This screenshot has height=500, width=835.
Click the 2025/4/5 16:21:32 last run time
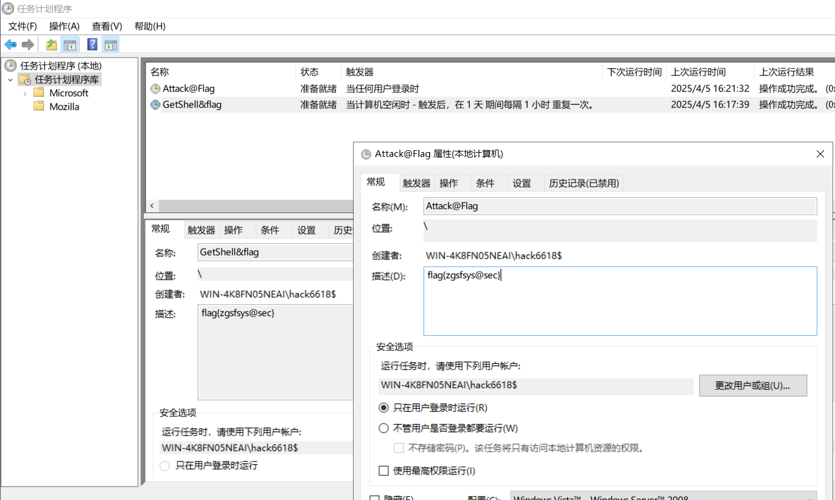(x=710, y=89)
